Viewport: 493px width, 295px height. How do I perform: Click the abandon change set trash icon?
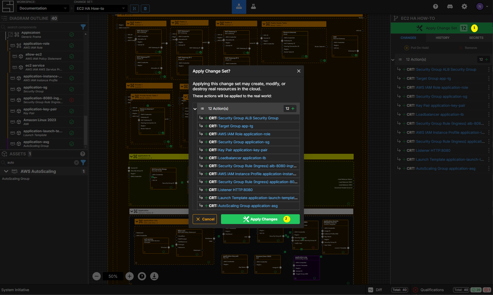145,8
